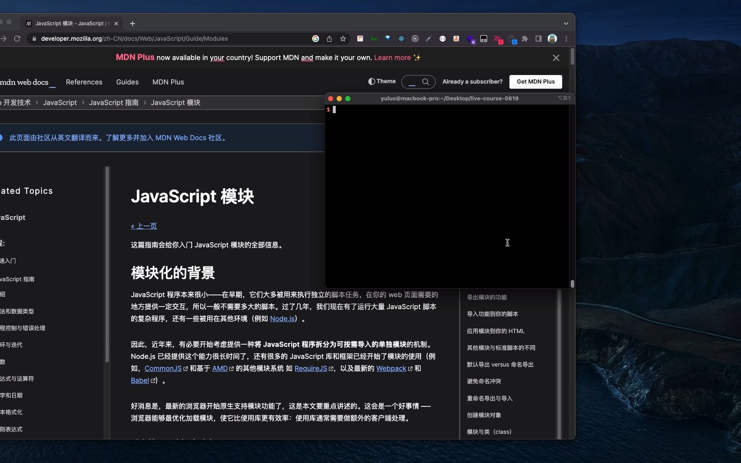The height and width of the screenshot is (463, 741).
Task: Jump to 避免命名冲突 section
Action: [x=484, y=381]
